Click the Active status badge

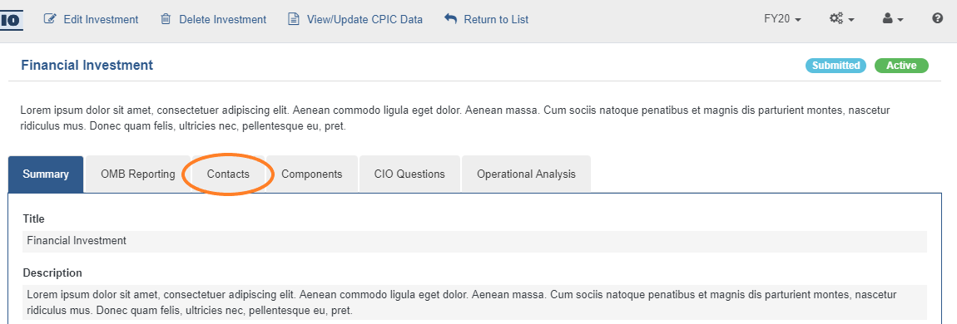(901, 65)
